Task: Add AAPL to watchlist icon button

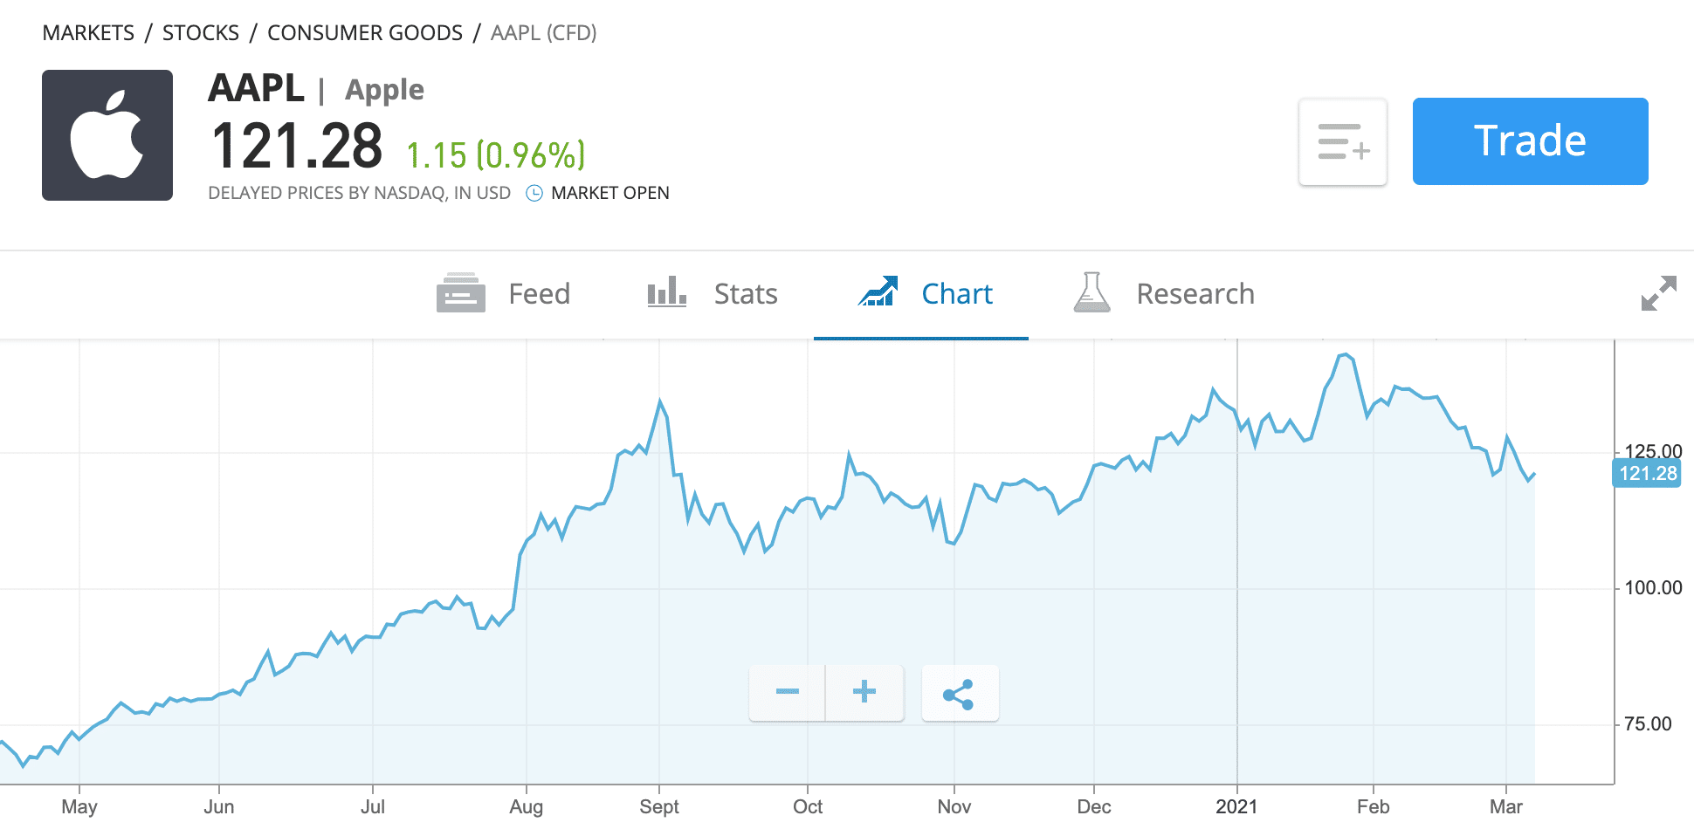Action: 1343,141
